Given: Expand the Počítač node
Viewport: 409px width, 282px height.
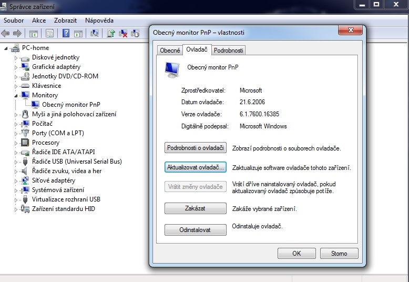Looking at the screenshot, I should pos(16,124).
